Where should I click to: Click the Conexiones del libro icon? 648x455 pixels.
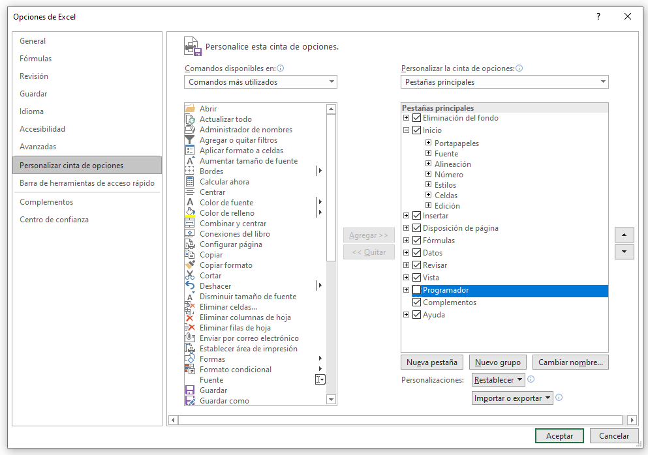coord(190,234)
